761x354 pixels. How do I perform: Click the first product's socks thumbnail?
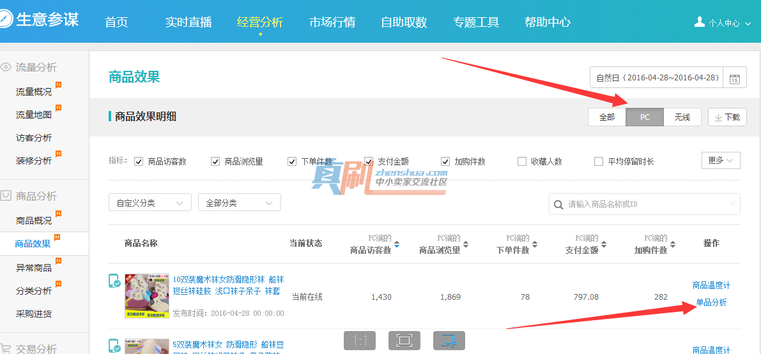tap(146, 296)
